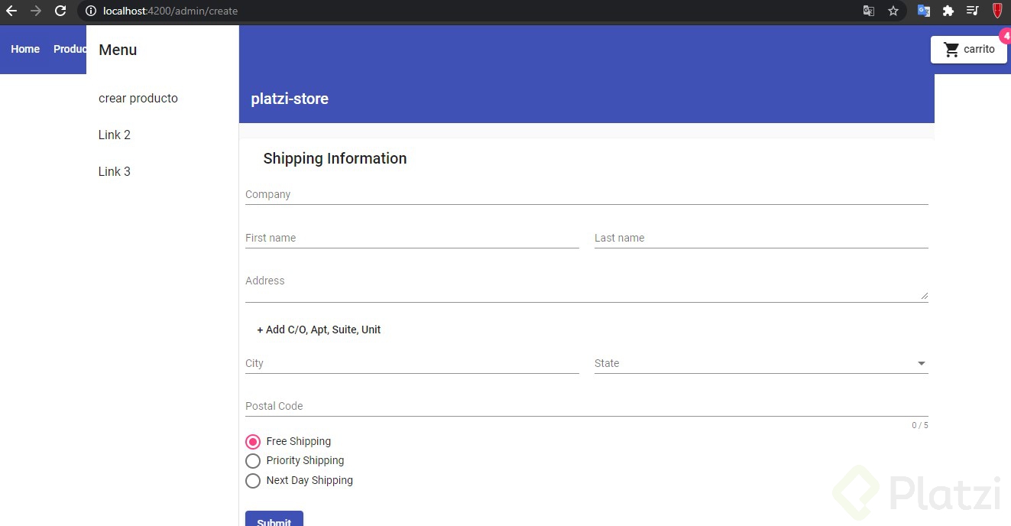Reload the page using refresh icon
The image size is (1011, 526).
[60, 11]
